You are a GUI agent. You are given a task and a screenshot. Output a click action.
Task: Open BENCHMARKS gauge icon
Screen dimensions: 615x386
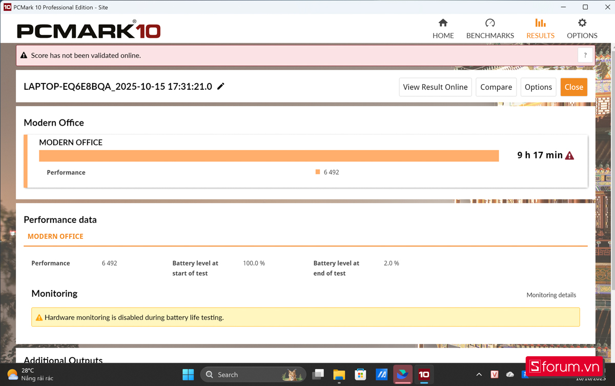click(x=490, y=23)
